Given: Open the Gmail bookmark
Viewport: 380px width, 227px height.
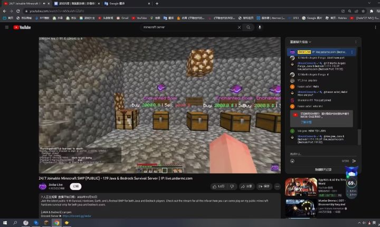Looking at the screenshot, I should [122, 18].
